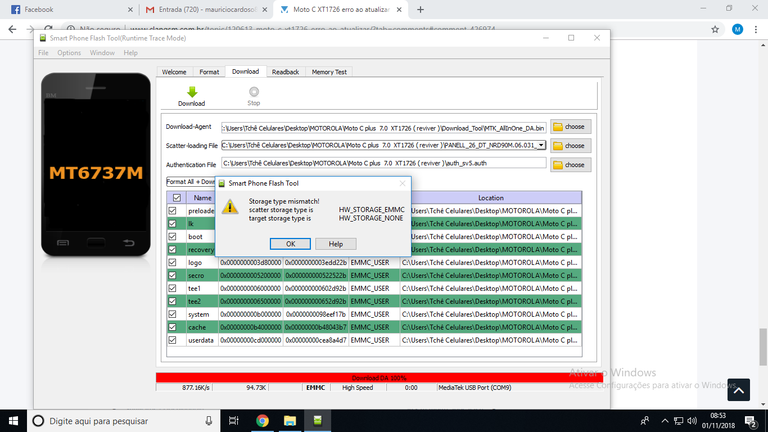The height and width of the screenshot is (432, 768).
Task: Click the Chrome back arrow
Action: coord(12,29)
